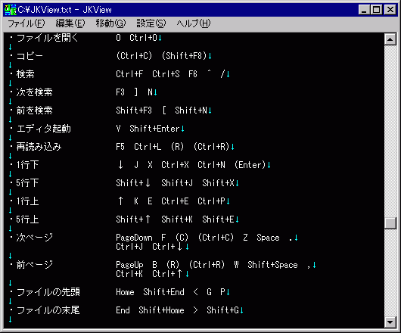Viewport: 401px width, 333px height.
Task: Click the text Shift+Space
Action: tap(272, 265)
